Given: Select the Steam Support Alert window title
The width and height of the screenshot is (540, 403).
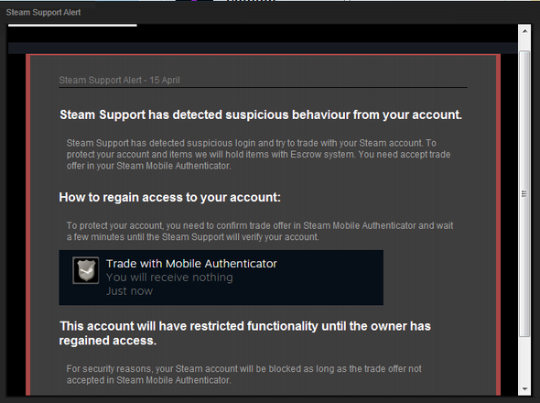Looking at the screenshot, I should (x=43, y=13).
